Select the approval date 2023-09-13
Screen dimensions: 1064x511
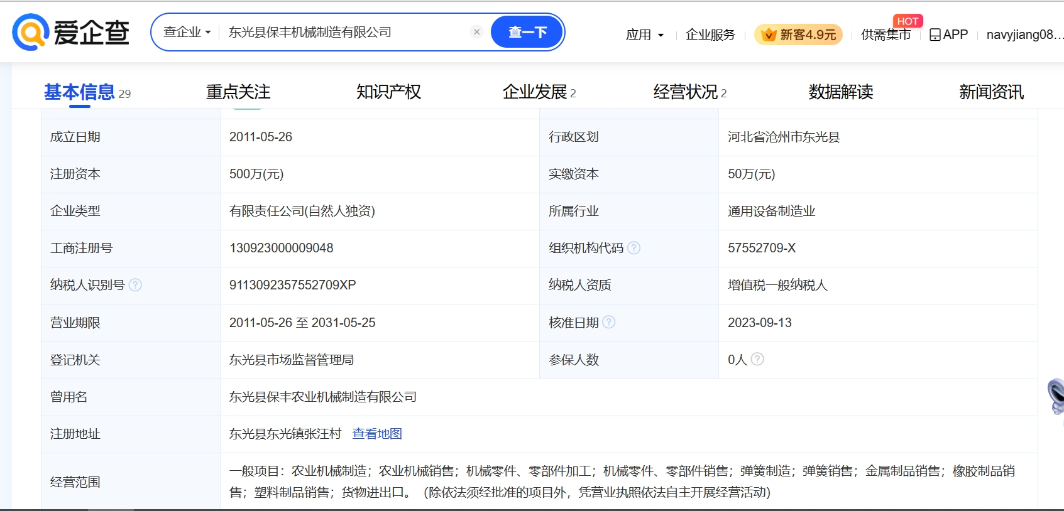tap(760, 323)
